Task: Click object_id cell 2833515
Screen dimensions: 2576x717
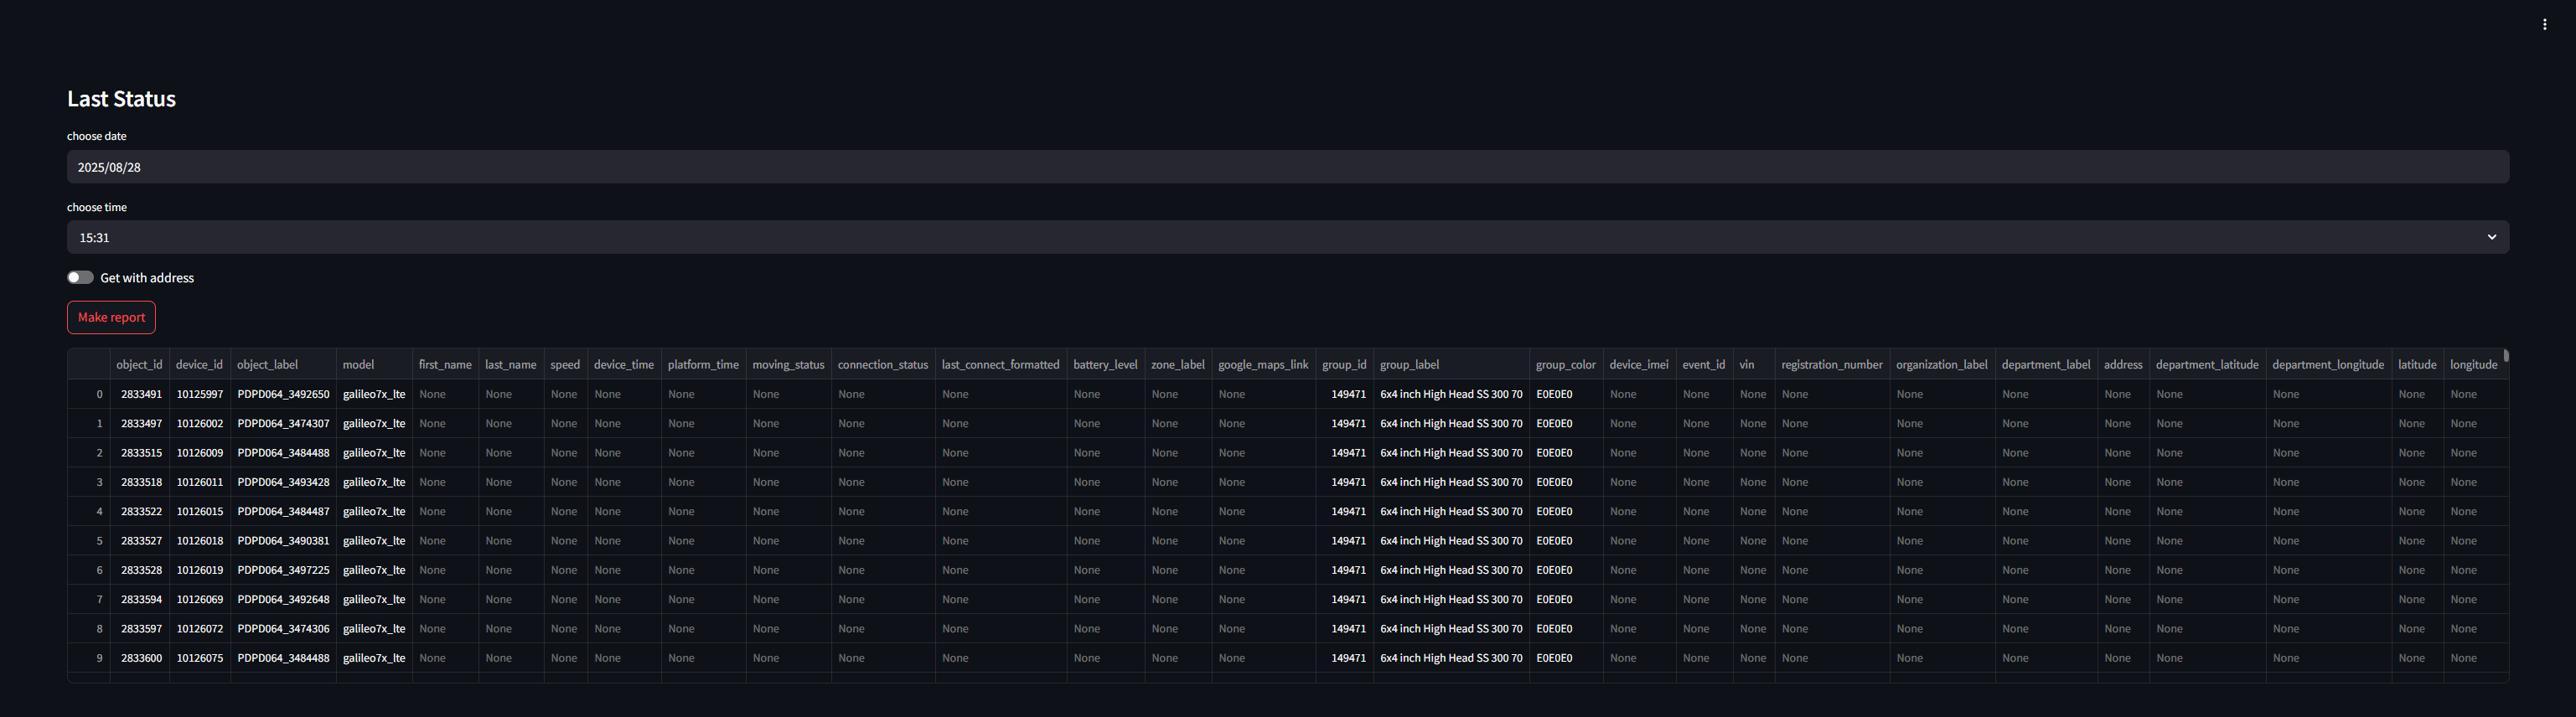Action: coord(141,453)
